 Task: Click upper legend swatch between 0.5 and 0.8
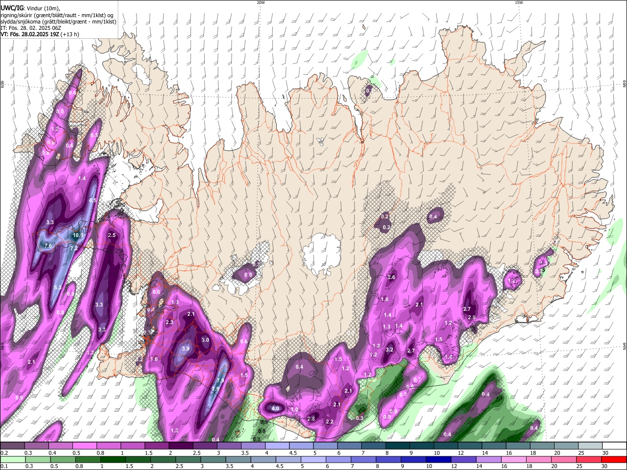click(x=84, y=446)
